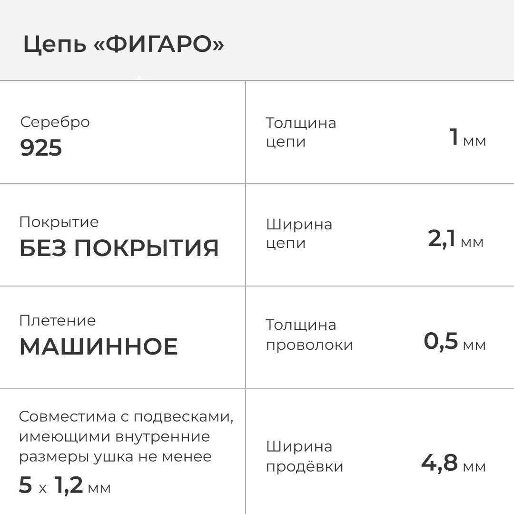Click the pendant compatibility description text
This screenshot has width=514, height=514.
[x=126, y=436]
